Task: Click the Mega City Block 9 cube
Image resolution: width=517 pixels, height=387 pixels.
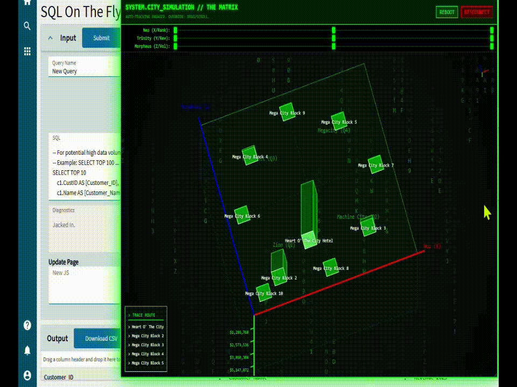Action: [287, 112]
